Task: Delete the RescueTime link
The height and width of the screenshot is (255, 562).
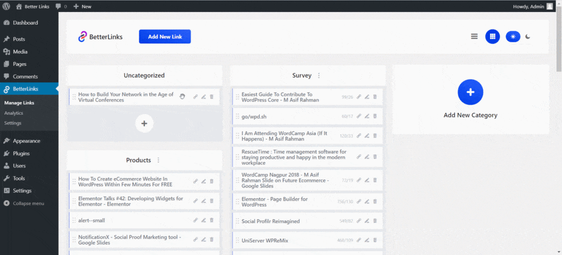Action: point(375,157)
